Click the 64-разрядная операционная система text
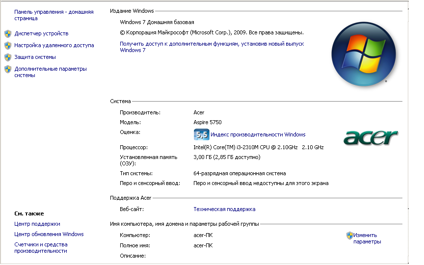424x265 pixels. [239, 173]
